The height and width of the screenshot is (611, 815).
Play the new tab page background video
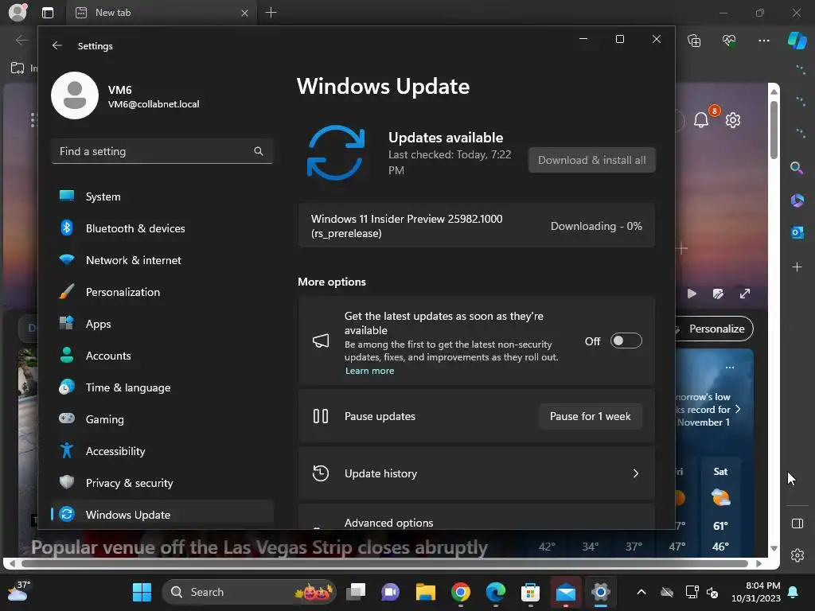[x=692, y=294]
